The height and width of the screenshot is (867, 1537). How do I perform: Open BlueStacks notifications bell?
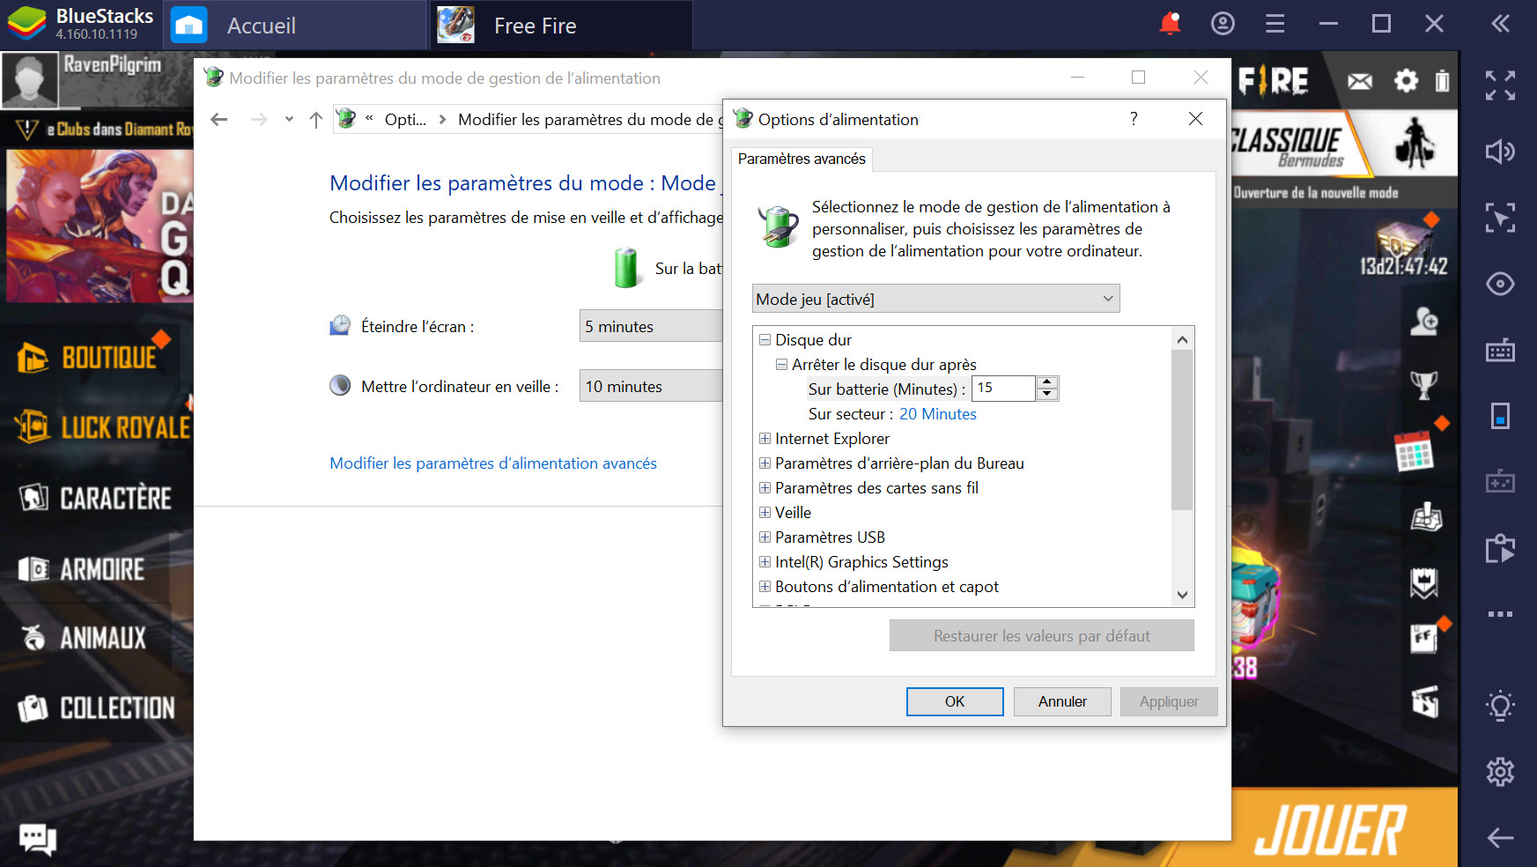click(1170, 24)
